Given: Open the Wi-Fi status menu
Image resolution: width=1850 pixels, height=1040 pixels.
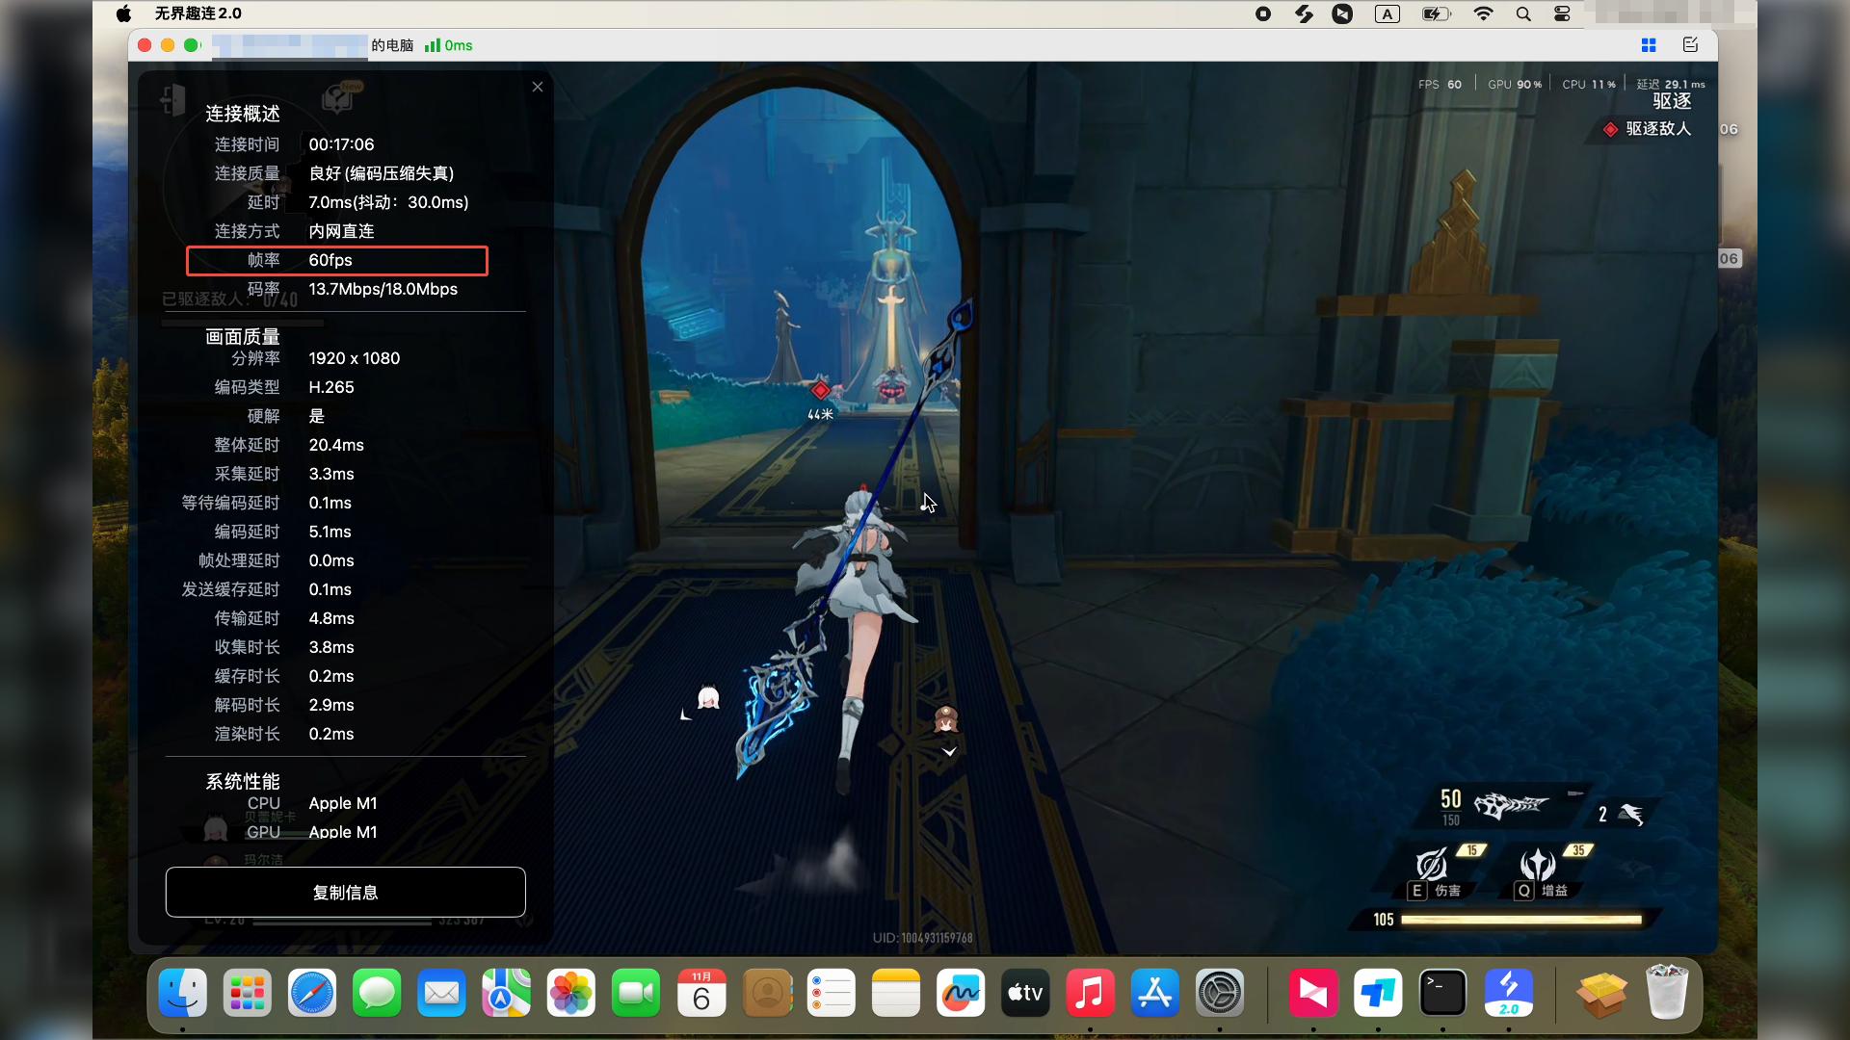Looking at the screenshot, I should pyautogui.click(x=1483, y=13).
